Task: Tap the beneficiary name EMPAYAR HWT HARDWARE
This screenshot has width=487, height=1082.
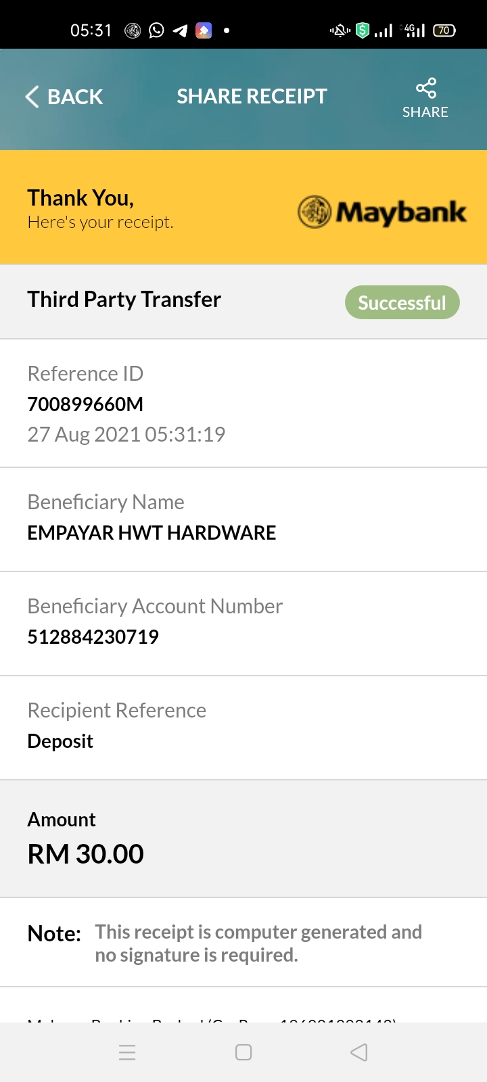Action: pyautogui.click(x=152, y=533)
